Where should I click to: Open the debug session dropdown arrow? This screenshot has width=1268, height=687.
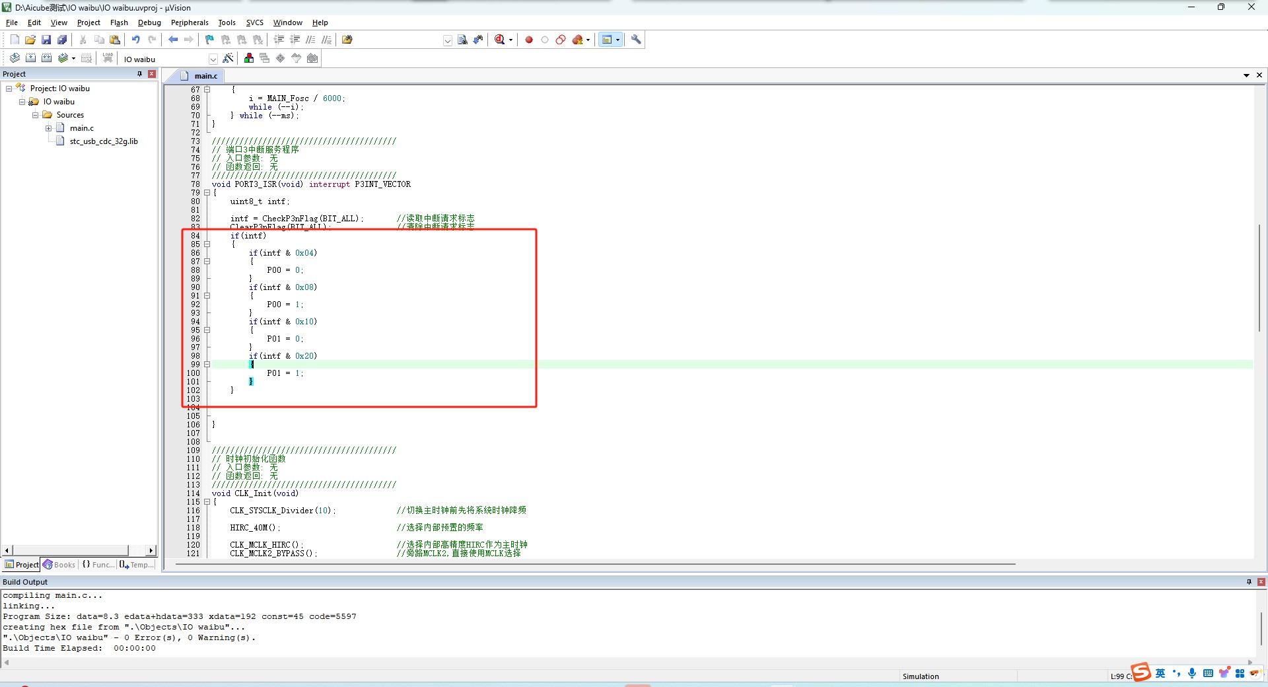(511, 40)
